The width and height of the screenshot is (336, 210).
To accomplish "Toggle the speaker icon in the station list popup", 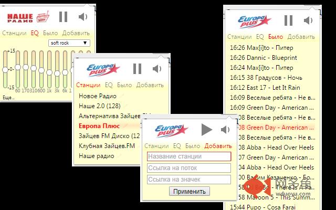I will [x=157, y=69].
